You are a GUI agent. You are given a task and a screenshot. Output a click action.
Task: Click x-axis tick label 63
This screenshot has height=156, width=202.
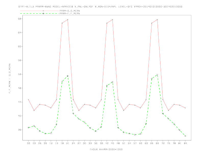tap(146, 143)
